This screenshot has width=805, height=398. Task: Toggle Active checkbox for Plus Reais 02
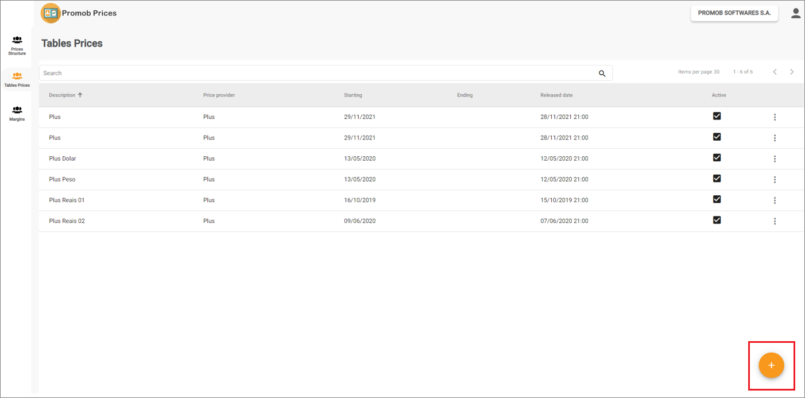point(717,220)
